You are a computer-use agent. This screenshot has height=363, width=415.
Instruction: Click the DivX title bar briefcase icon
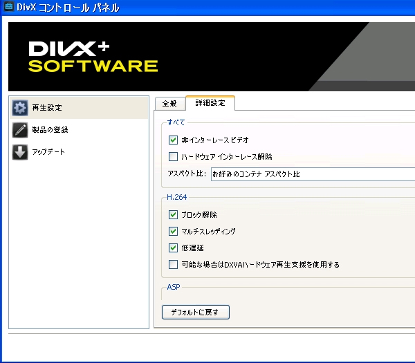pos(8,7)
